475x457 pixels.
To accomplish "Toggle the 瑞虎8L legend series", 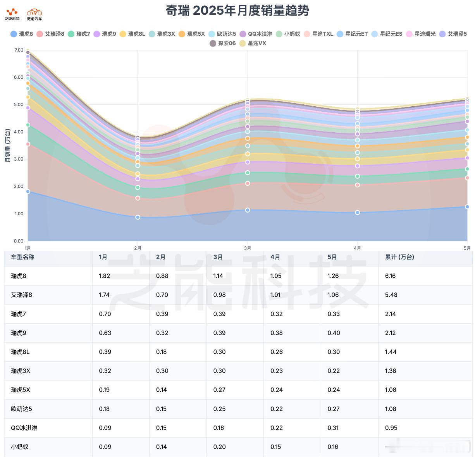I will pos(133,34).
